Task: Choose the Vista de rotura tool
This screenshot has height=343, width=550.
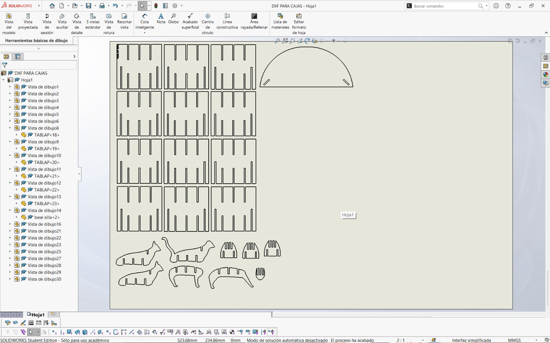Action: click(109, 24)
